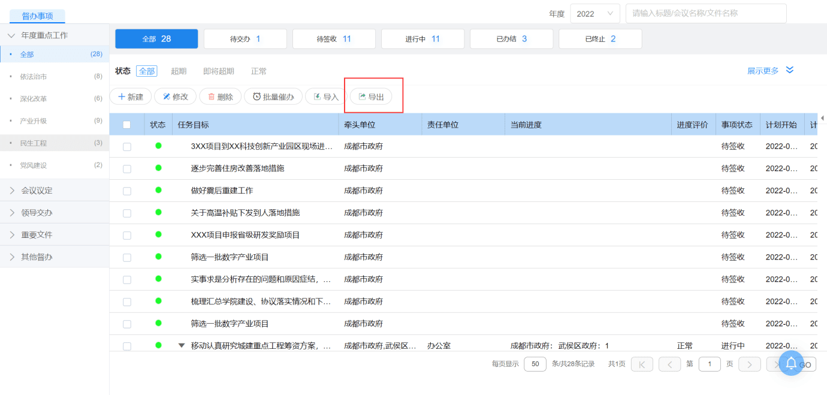The height and width of the screenshot is (395, 827).
Task: Select 依法治市 (8) in the sidebar
Action: point(55,76)
